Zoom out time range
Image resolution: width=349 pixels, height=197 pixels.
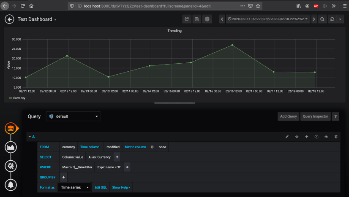pyautogui.click(x=322, y=19)
